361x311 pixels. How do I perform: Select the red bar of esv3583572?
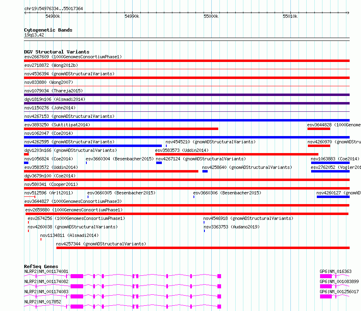coord(111,171)
